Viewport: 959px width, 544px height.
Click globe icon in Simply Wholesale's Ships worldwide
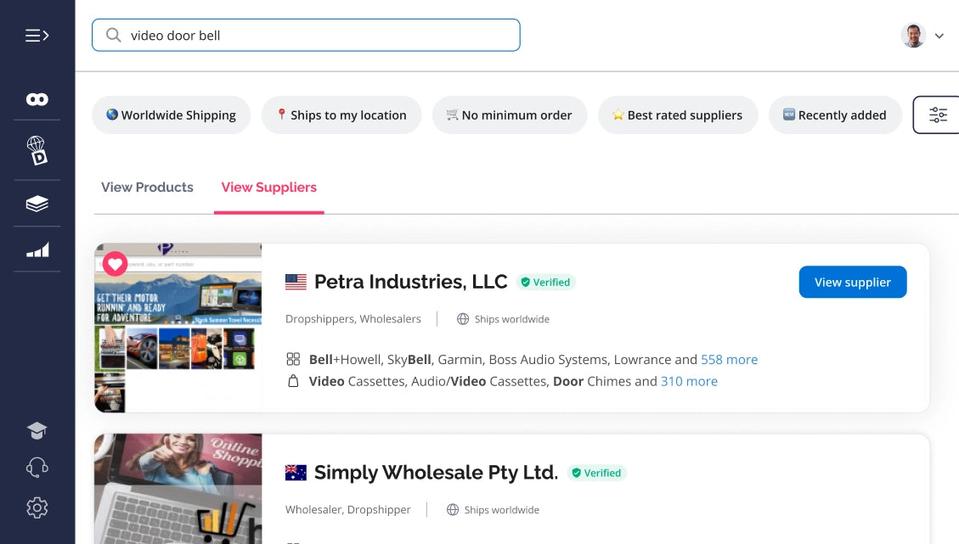453,510
